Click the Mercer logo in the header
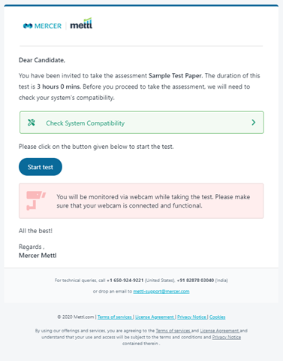The width and height of the screenshot is (283, 361). point(42,26)
